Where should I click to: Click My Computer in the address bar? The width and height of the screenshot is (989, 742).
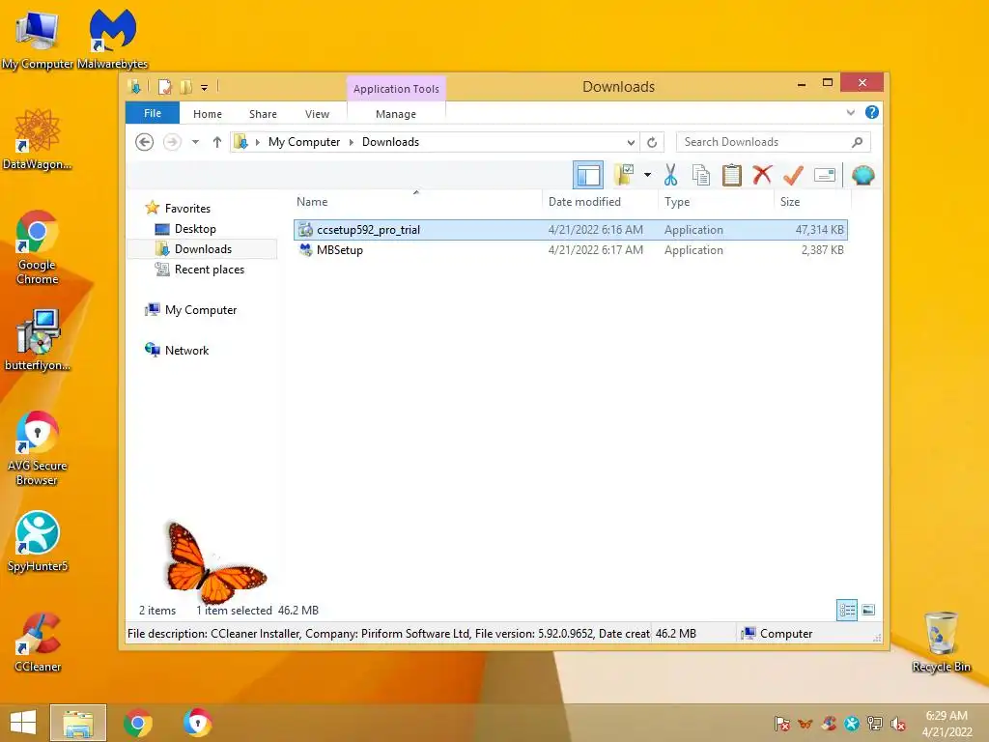304,142
